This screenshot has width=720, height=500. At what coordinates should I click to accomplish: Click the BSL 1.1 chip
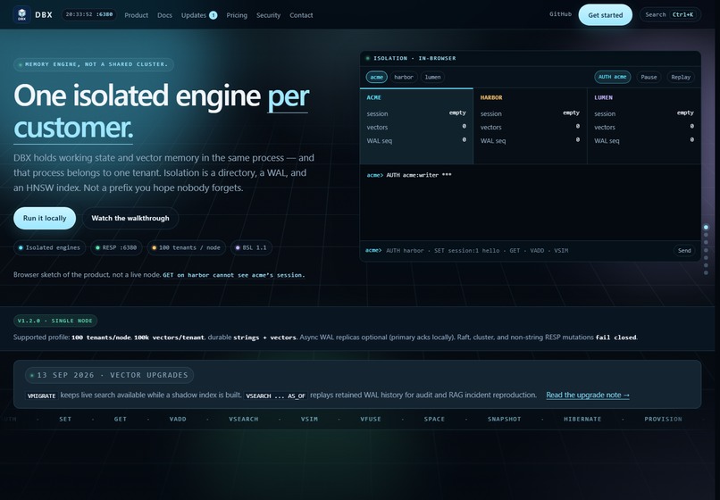pos(251,247)
